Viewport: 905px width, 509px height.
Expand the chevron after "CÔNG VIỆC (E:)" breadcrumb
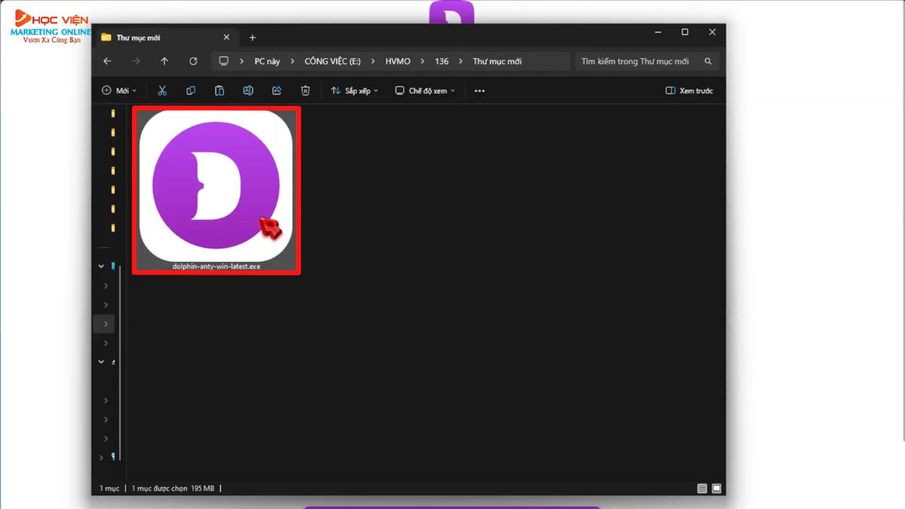pyautogui.click(x=373, y=61)
